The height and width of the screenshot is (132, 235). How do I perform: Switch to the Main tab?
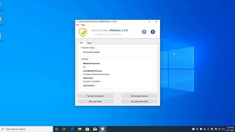pyautogui.click(x=82, y=43)
